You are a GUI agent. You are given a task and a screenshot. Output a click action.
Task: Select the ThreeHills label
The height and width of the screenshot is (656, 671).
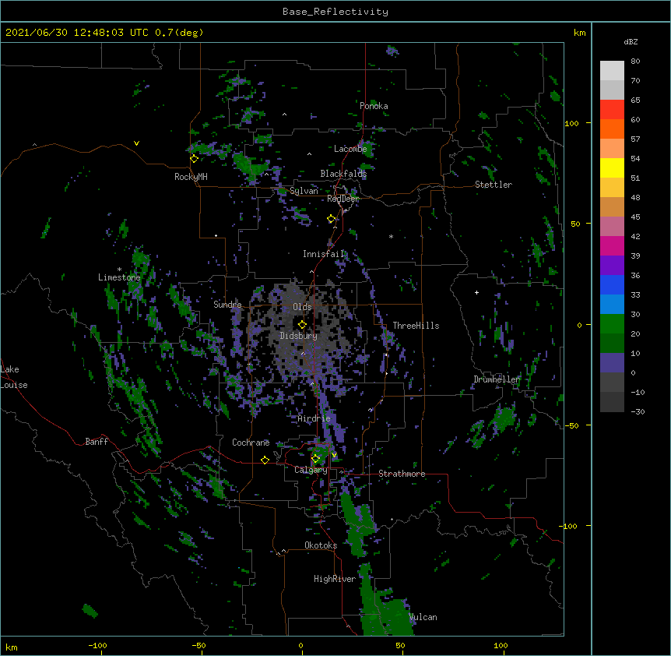point(416,326)
